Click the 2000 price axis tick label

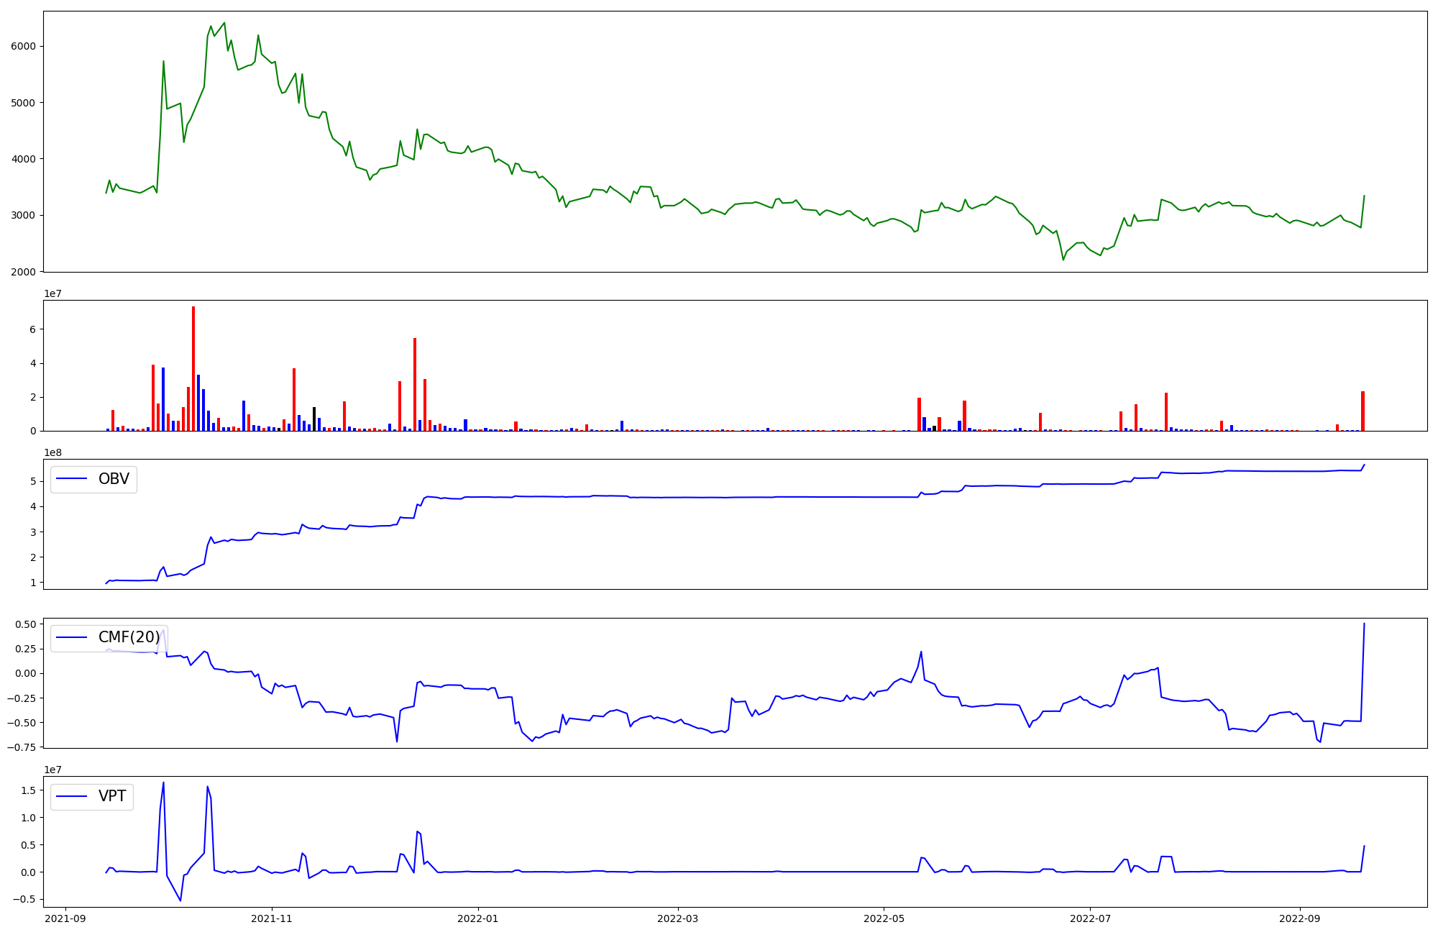coord(23,272)
